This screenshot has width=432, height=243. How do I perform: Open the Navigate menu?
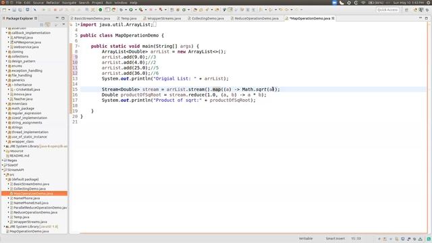69,3
